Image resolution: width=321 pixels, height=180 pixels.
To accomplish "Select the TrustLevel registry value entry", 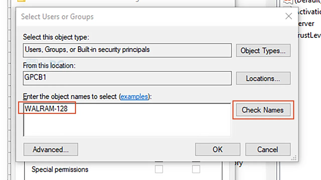I will [x=309, y=35].
